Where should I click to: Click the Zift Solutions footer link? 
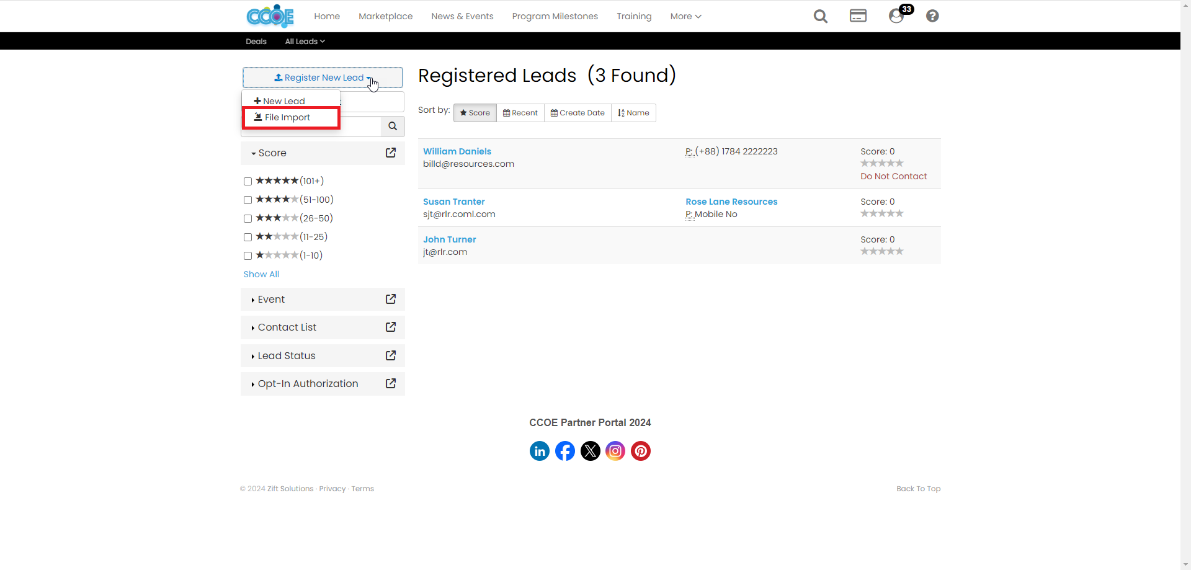(290, 489)
